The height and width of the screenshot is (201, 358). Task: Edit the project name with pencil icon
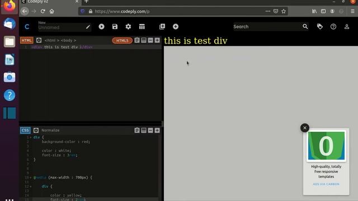[88, 27]
